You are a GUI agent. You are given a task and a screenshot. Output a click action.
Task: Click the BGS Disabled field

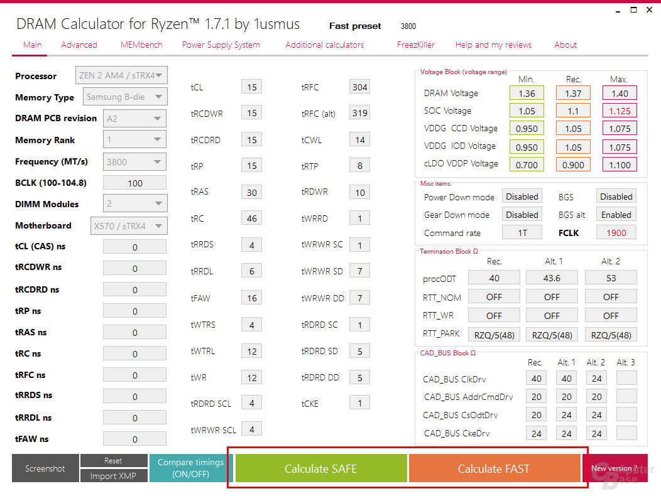coord(616,197)
